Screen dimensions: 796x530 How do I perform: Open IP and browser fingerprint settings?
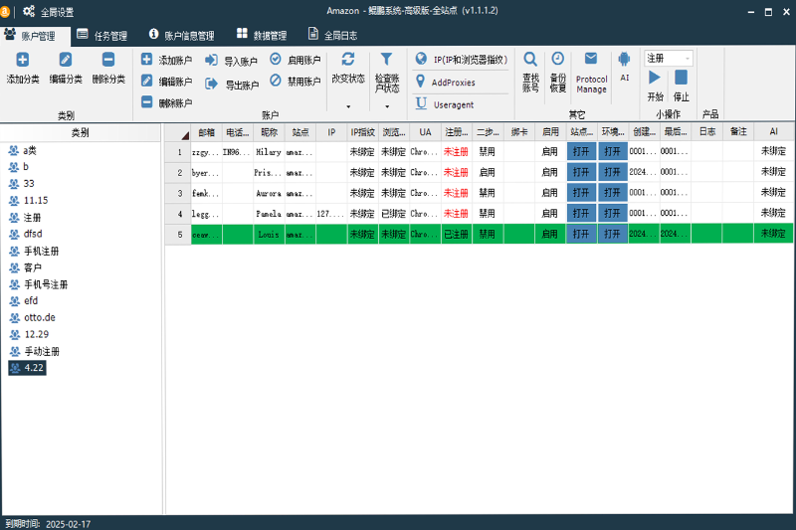point(461,60)
